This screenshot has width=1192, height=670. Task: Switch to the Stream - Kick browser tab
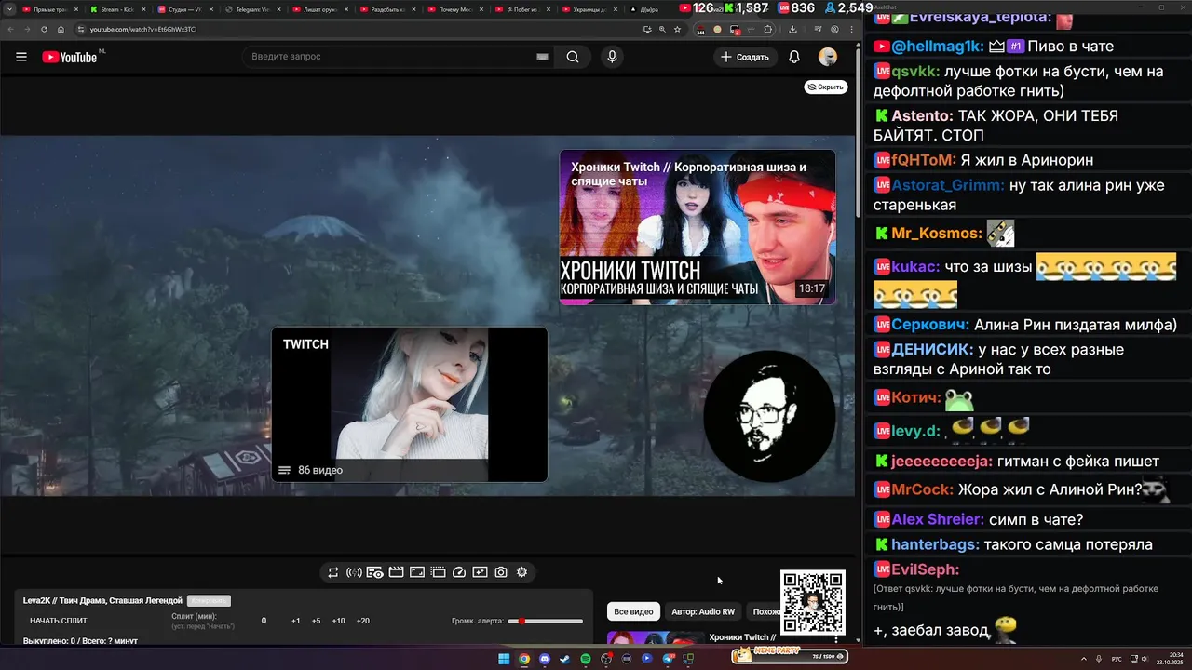point(117,9)
